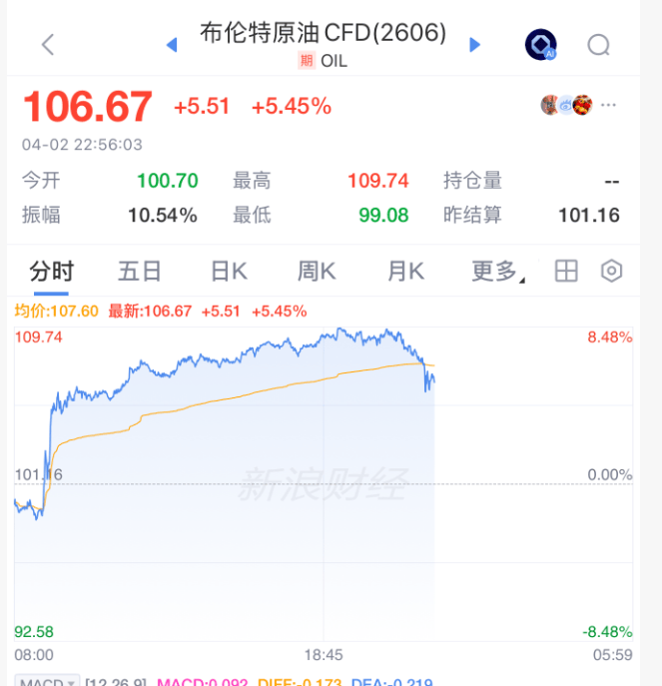The image size is (662, 686).
Task: Open chart settings hexagon icon
Action: (611, 271)
